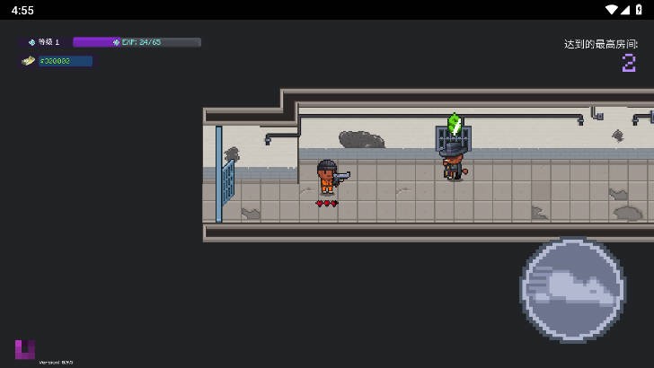Tap the gem icon beside 等级 1
The height and width of the screenshot is (368, 654).
pyautogui.click(x=31, y=42)
